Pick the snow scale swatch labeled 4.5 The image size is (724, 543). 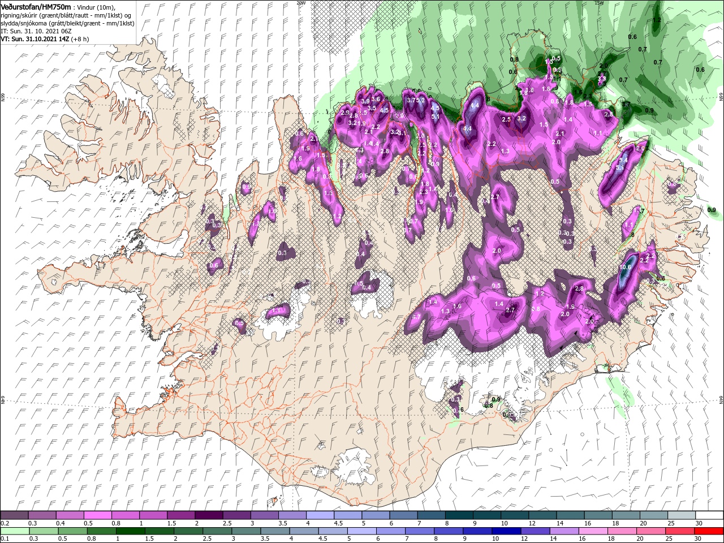tap(348, 515)
